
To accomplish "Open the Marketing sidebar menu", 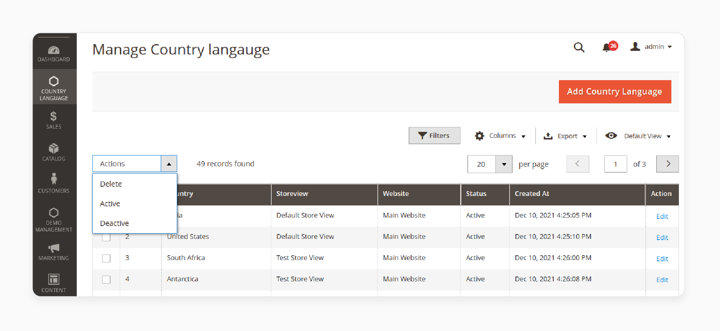I will [54, 252].
